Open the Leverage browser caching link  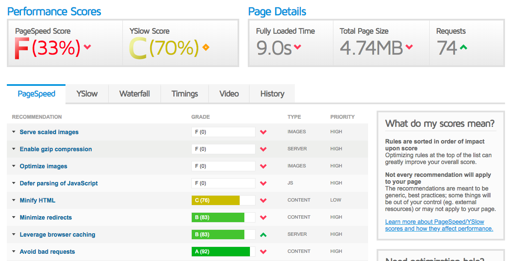click(57, 235)
